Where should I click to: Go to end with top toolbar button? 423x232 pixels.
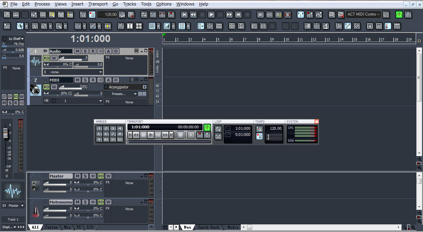click(238, 15)
